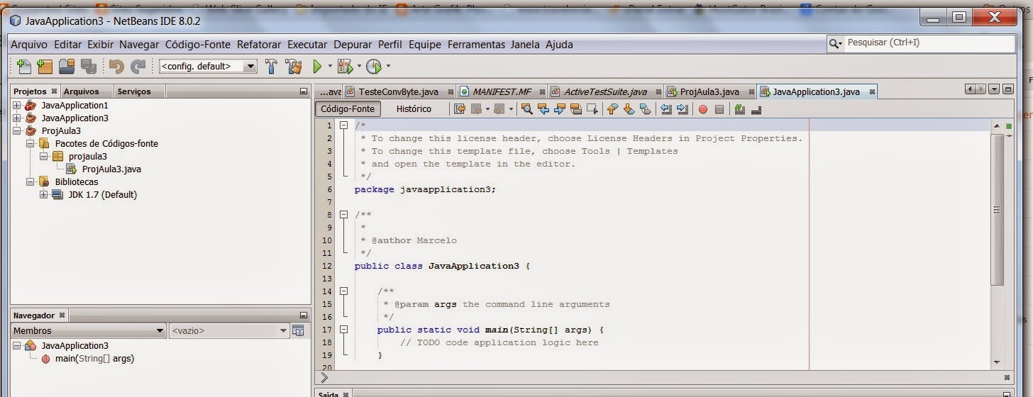Fold the license comment at line 1
Screen dimensions: 1033x397
click(343, 125)
